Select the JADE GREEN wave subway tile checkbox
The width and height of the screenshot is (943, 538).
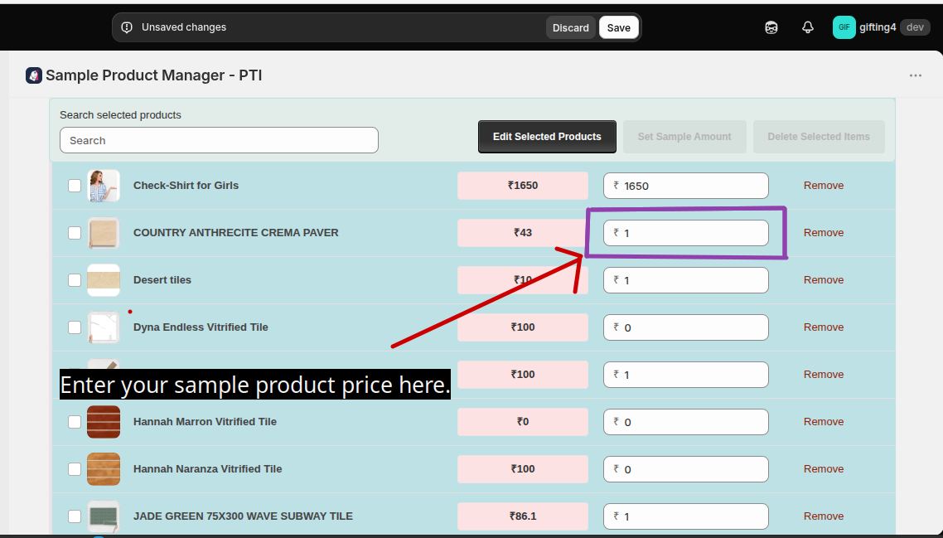[75, 516]
